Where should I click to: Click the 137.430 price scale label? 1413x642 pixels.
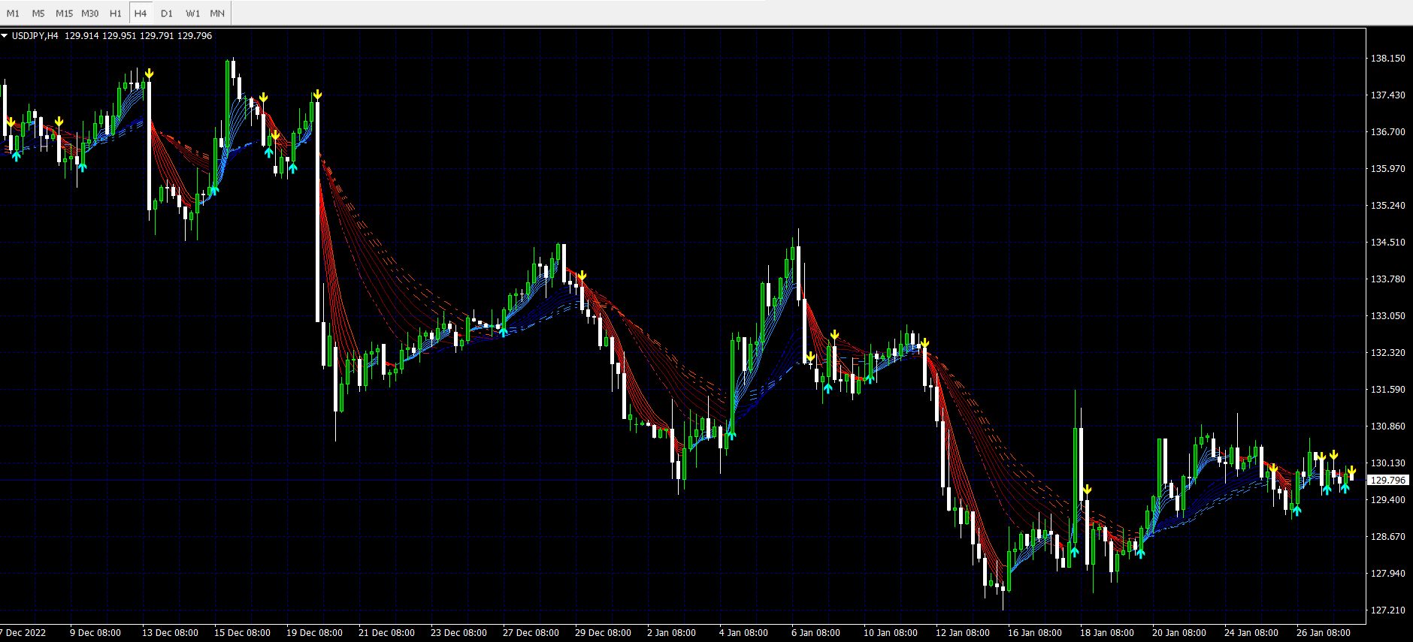pyautogui.click(x=1387, y=95)
